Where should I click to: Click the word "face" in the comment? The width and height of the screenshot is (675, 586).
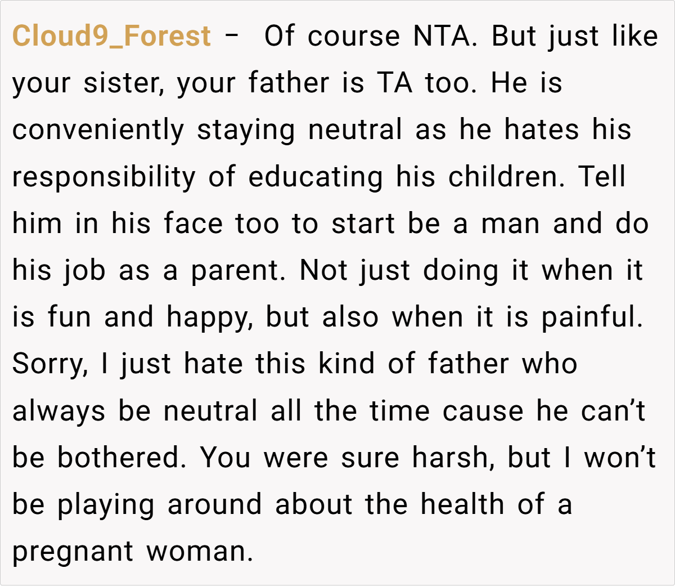[192, 223]
